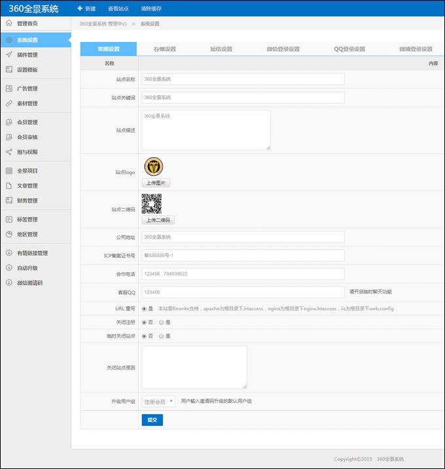
Task: Select 是 radio for URL 重写
Action: coord(144,308)
